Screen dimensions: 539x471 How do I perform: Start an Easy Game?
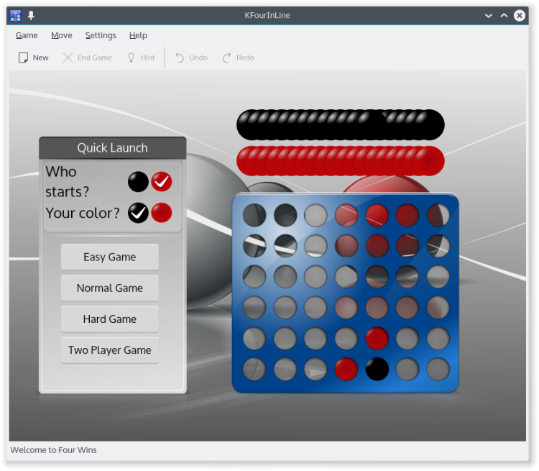coord(110,257)
